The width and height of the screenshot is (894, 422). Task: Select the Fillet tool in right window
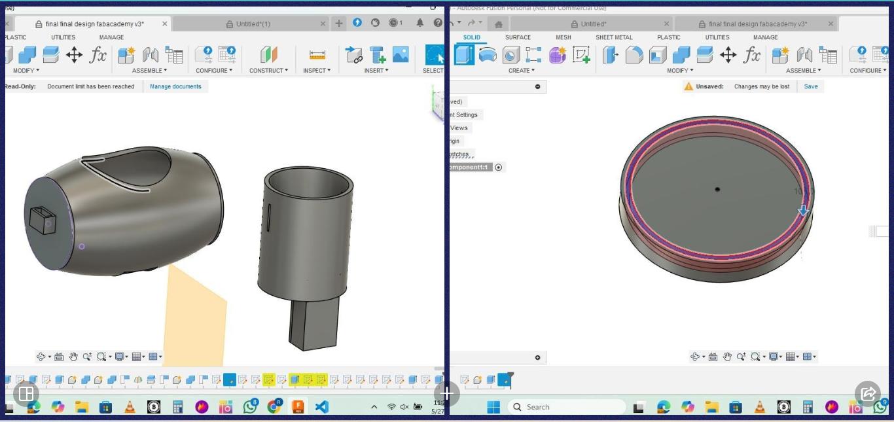coord(634,55)
